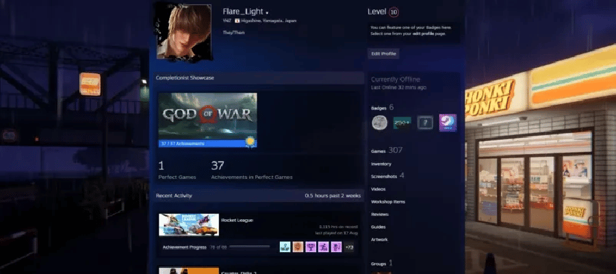
Task: Open God of War showcase banner
Action: (x=207, y=116)
